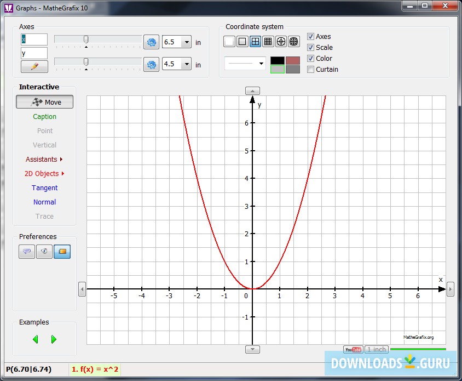Choose the fine grid coordinate system icon
Viewport: 462px width, 381px height.
click(268, 41)
